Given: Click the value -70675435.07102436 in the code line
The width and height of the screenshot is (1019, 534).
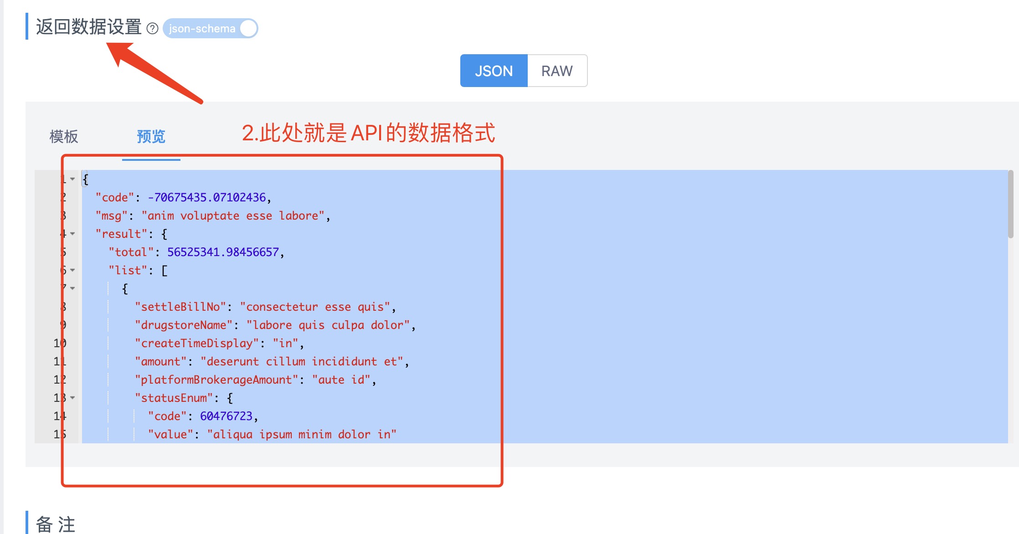Looking at the screenshot, I should 206,197.
